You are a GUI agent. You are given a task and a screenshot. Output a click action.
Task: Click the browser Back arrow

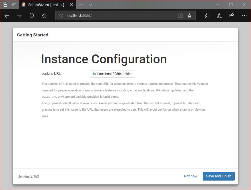coord(7,16)
